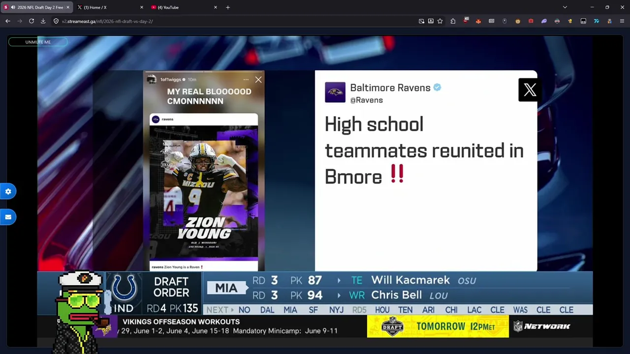The width and height of the screenshot is (630, 354).
Task: Click the "RD4 PK 135" draft order text
Action: click(172, 309)
